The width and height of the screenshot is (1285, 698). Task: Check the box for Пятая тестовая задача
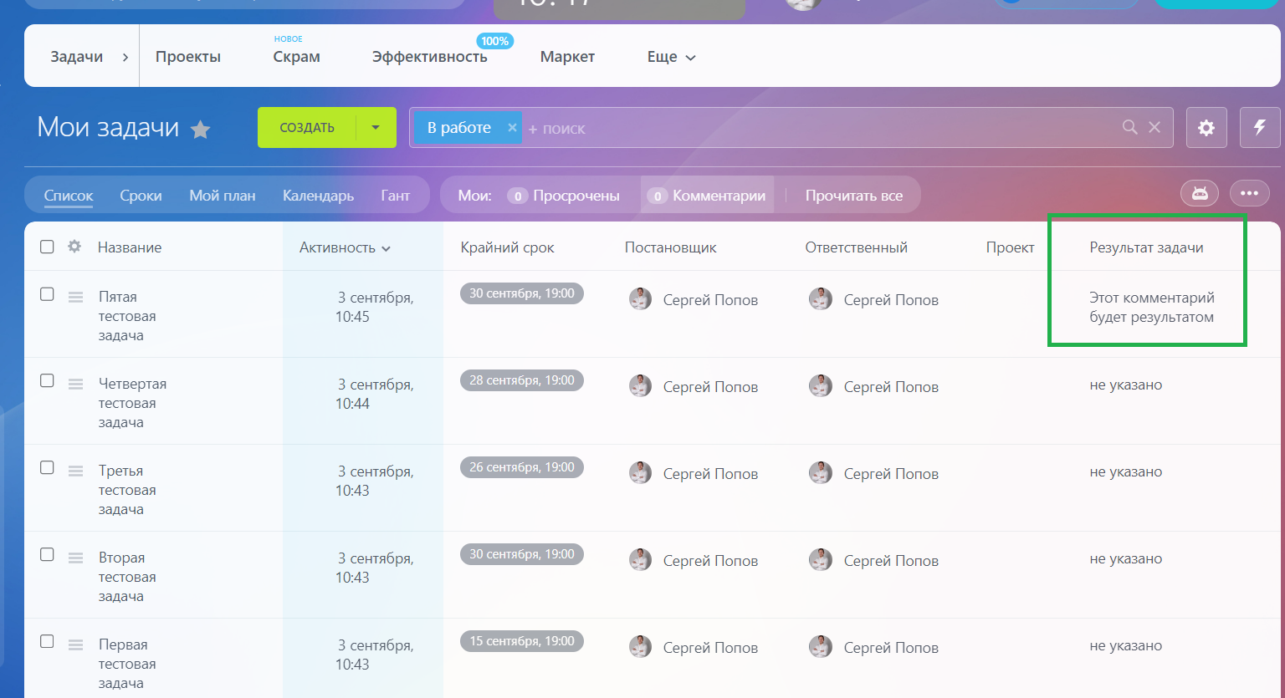(47, 294)
